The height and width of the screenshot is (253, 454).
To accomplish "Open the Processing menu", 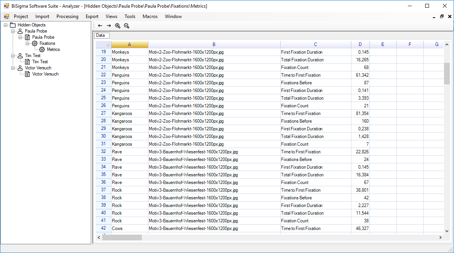I will [67, 16].
